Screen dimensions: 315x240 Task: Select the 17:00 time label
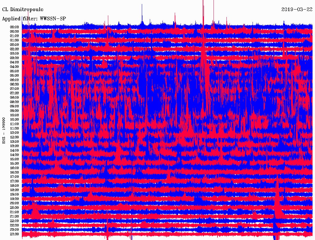[14, 177]
